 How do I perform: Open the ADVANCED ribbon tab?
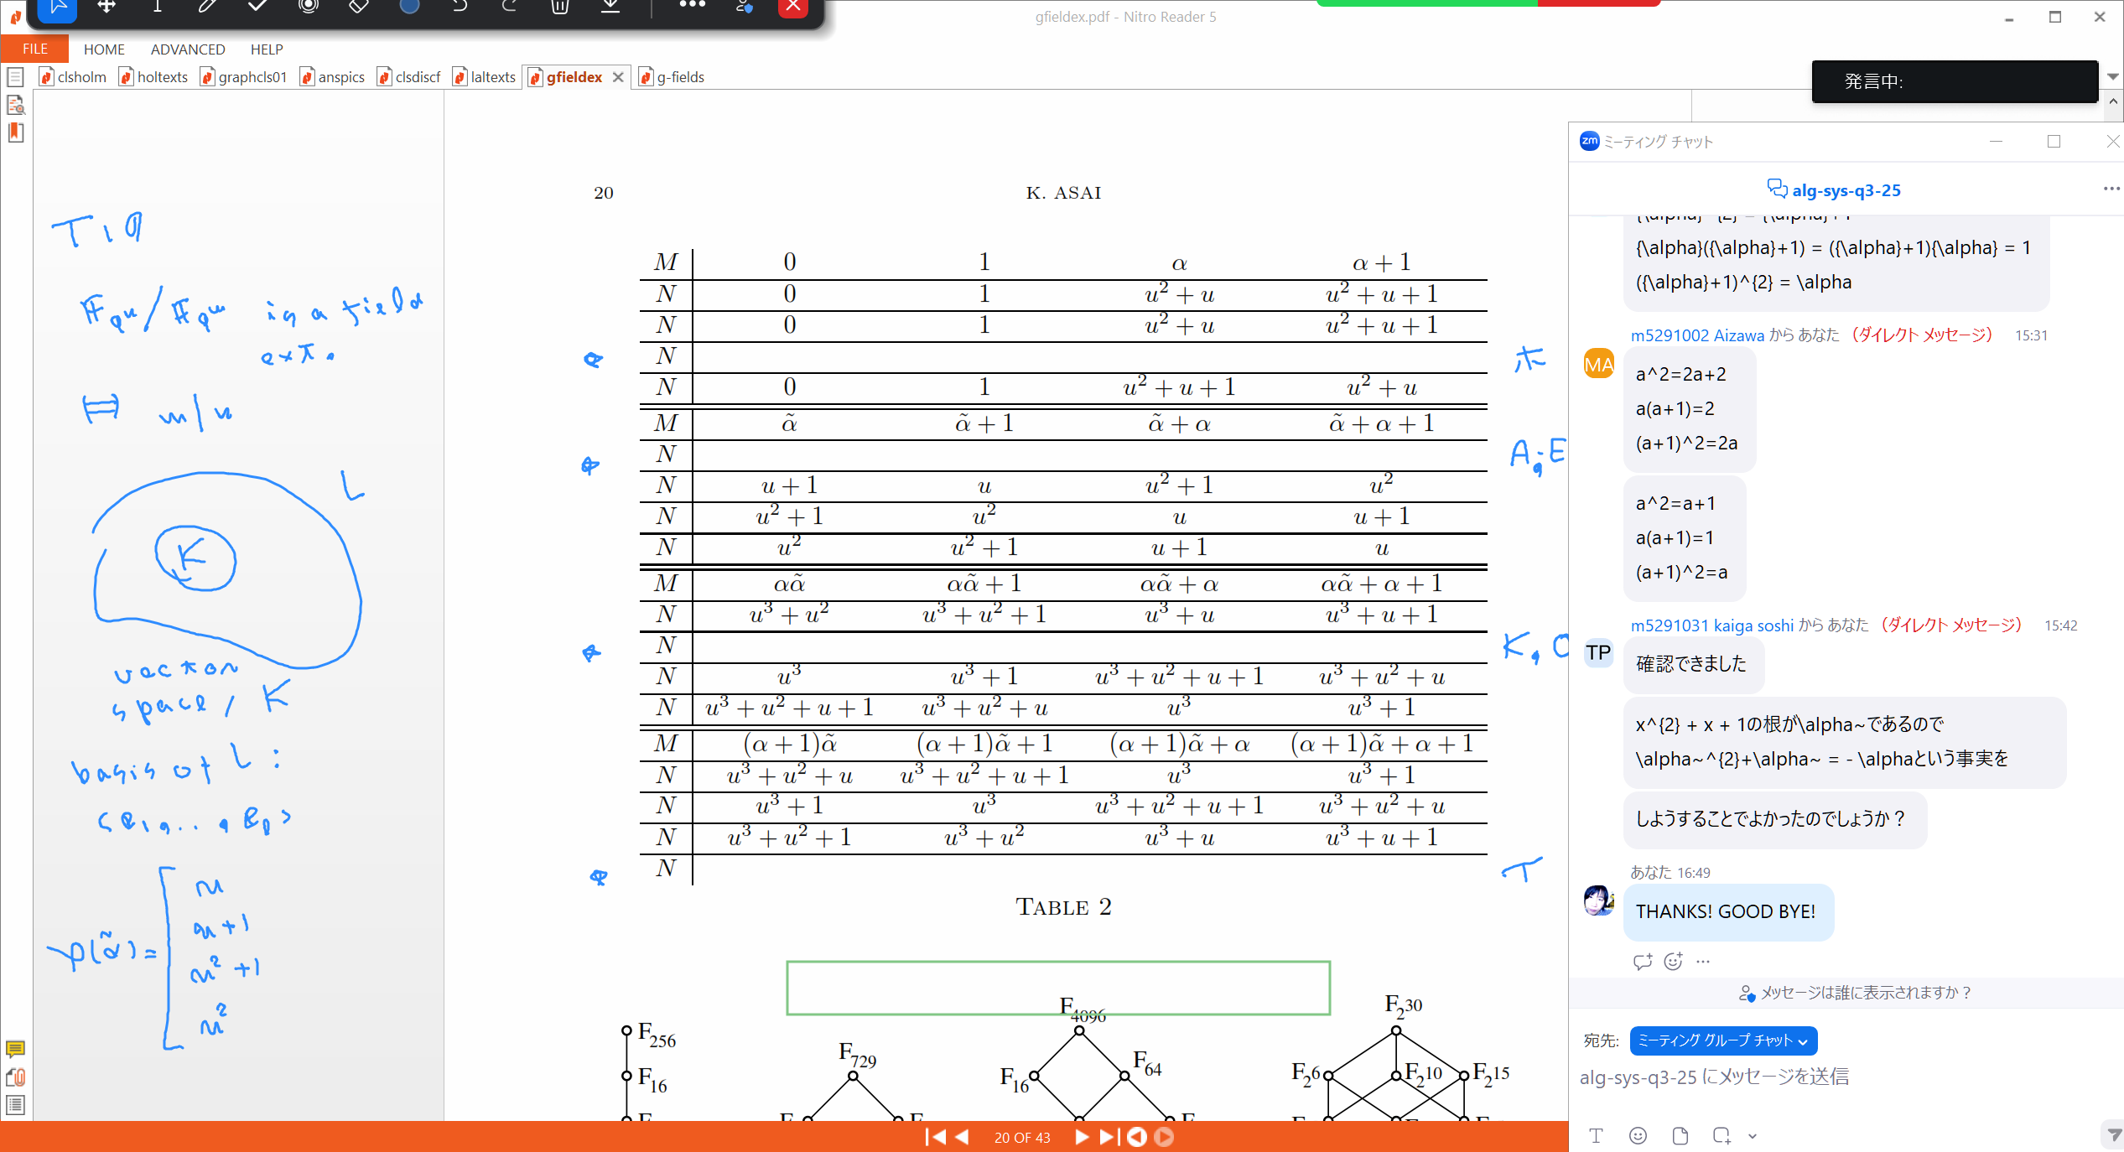[x=188, y=49]
